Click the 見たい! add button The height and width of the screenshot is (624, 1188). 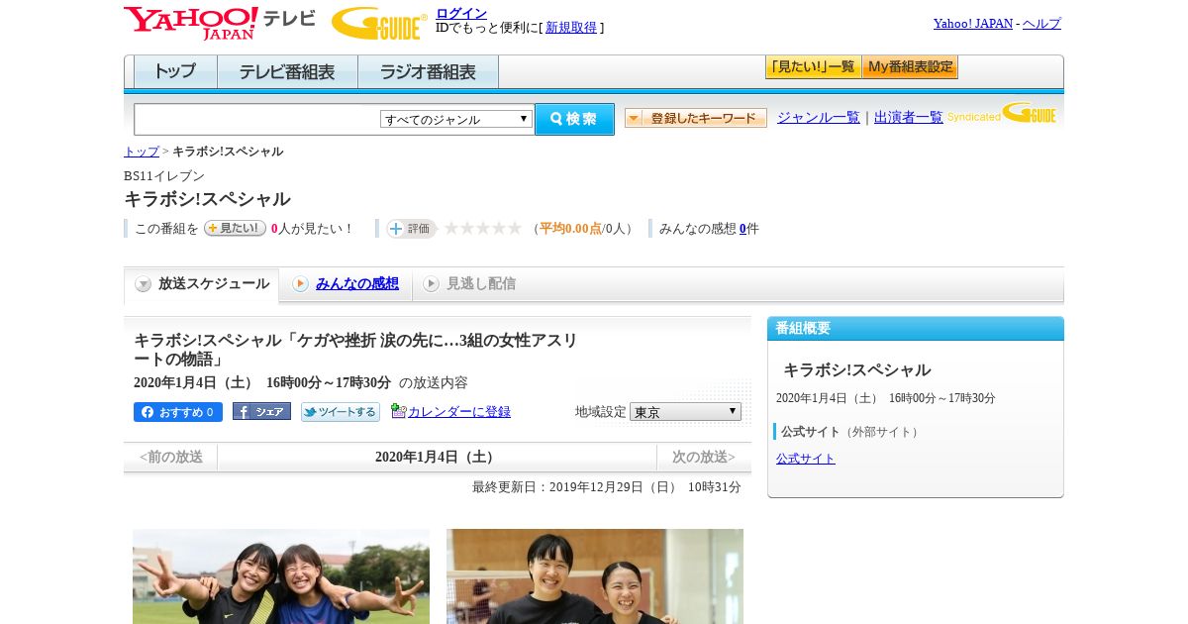click(x=235, y=228)
